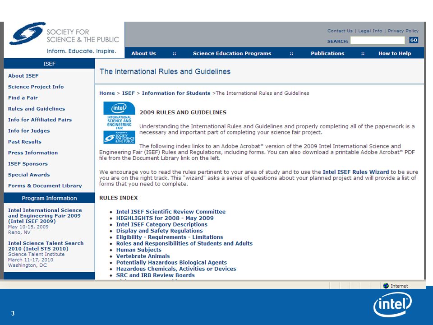This screenshot has width=433, height=325.
Task: Open Display and Safety Regulations
Action: 159,231
